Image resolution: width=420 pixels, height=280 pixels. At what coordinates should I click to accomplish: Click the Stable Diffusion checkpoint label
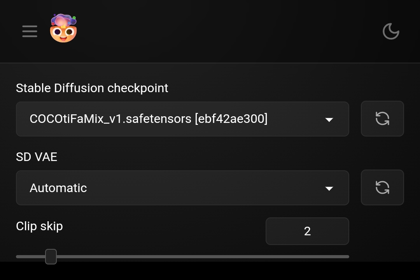[92, 88]
